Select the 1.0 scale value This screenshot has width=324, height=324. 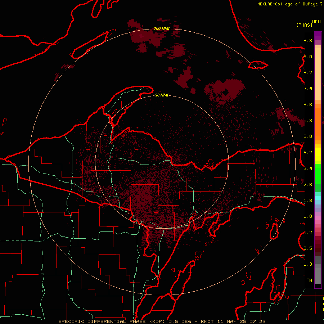pyautogui.click(x=308, y=216)
